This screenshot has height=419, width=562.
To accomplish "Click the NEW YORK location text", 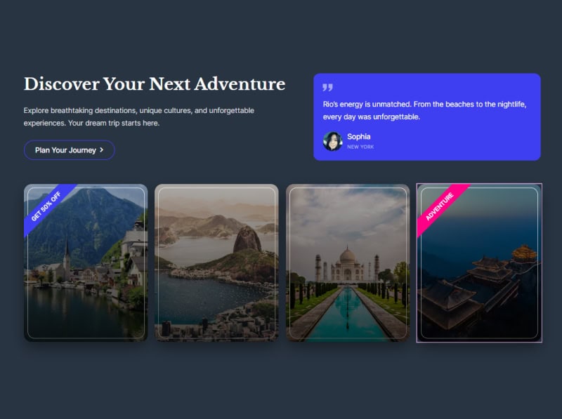I will pos(360,147).
